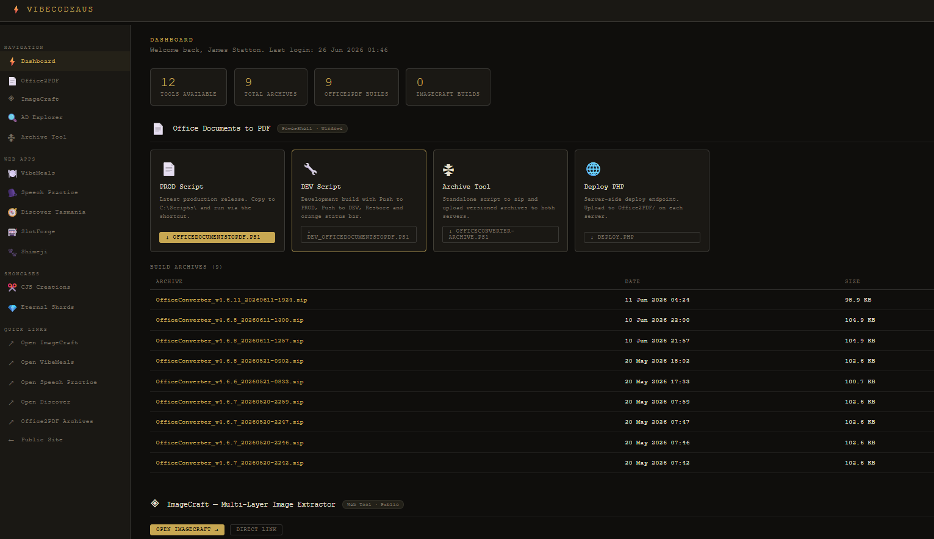
Task: Open OfficeConverter_v4.6.7_20260520-2259.zip archive
Action: (229, 402)
